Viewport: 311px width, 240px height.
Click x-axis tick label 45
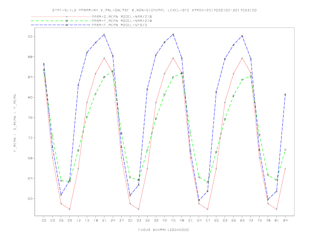point(173,220)
